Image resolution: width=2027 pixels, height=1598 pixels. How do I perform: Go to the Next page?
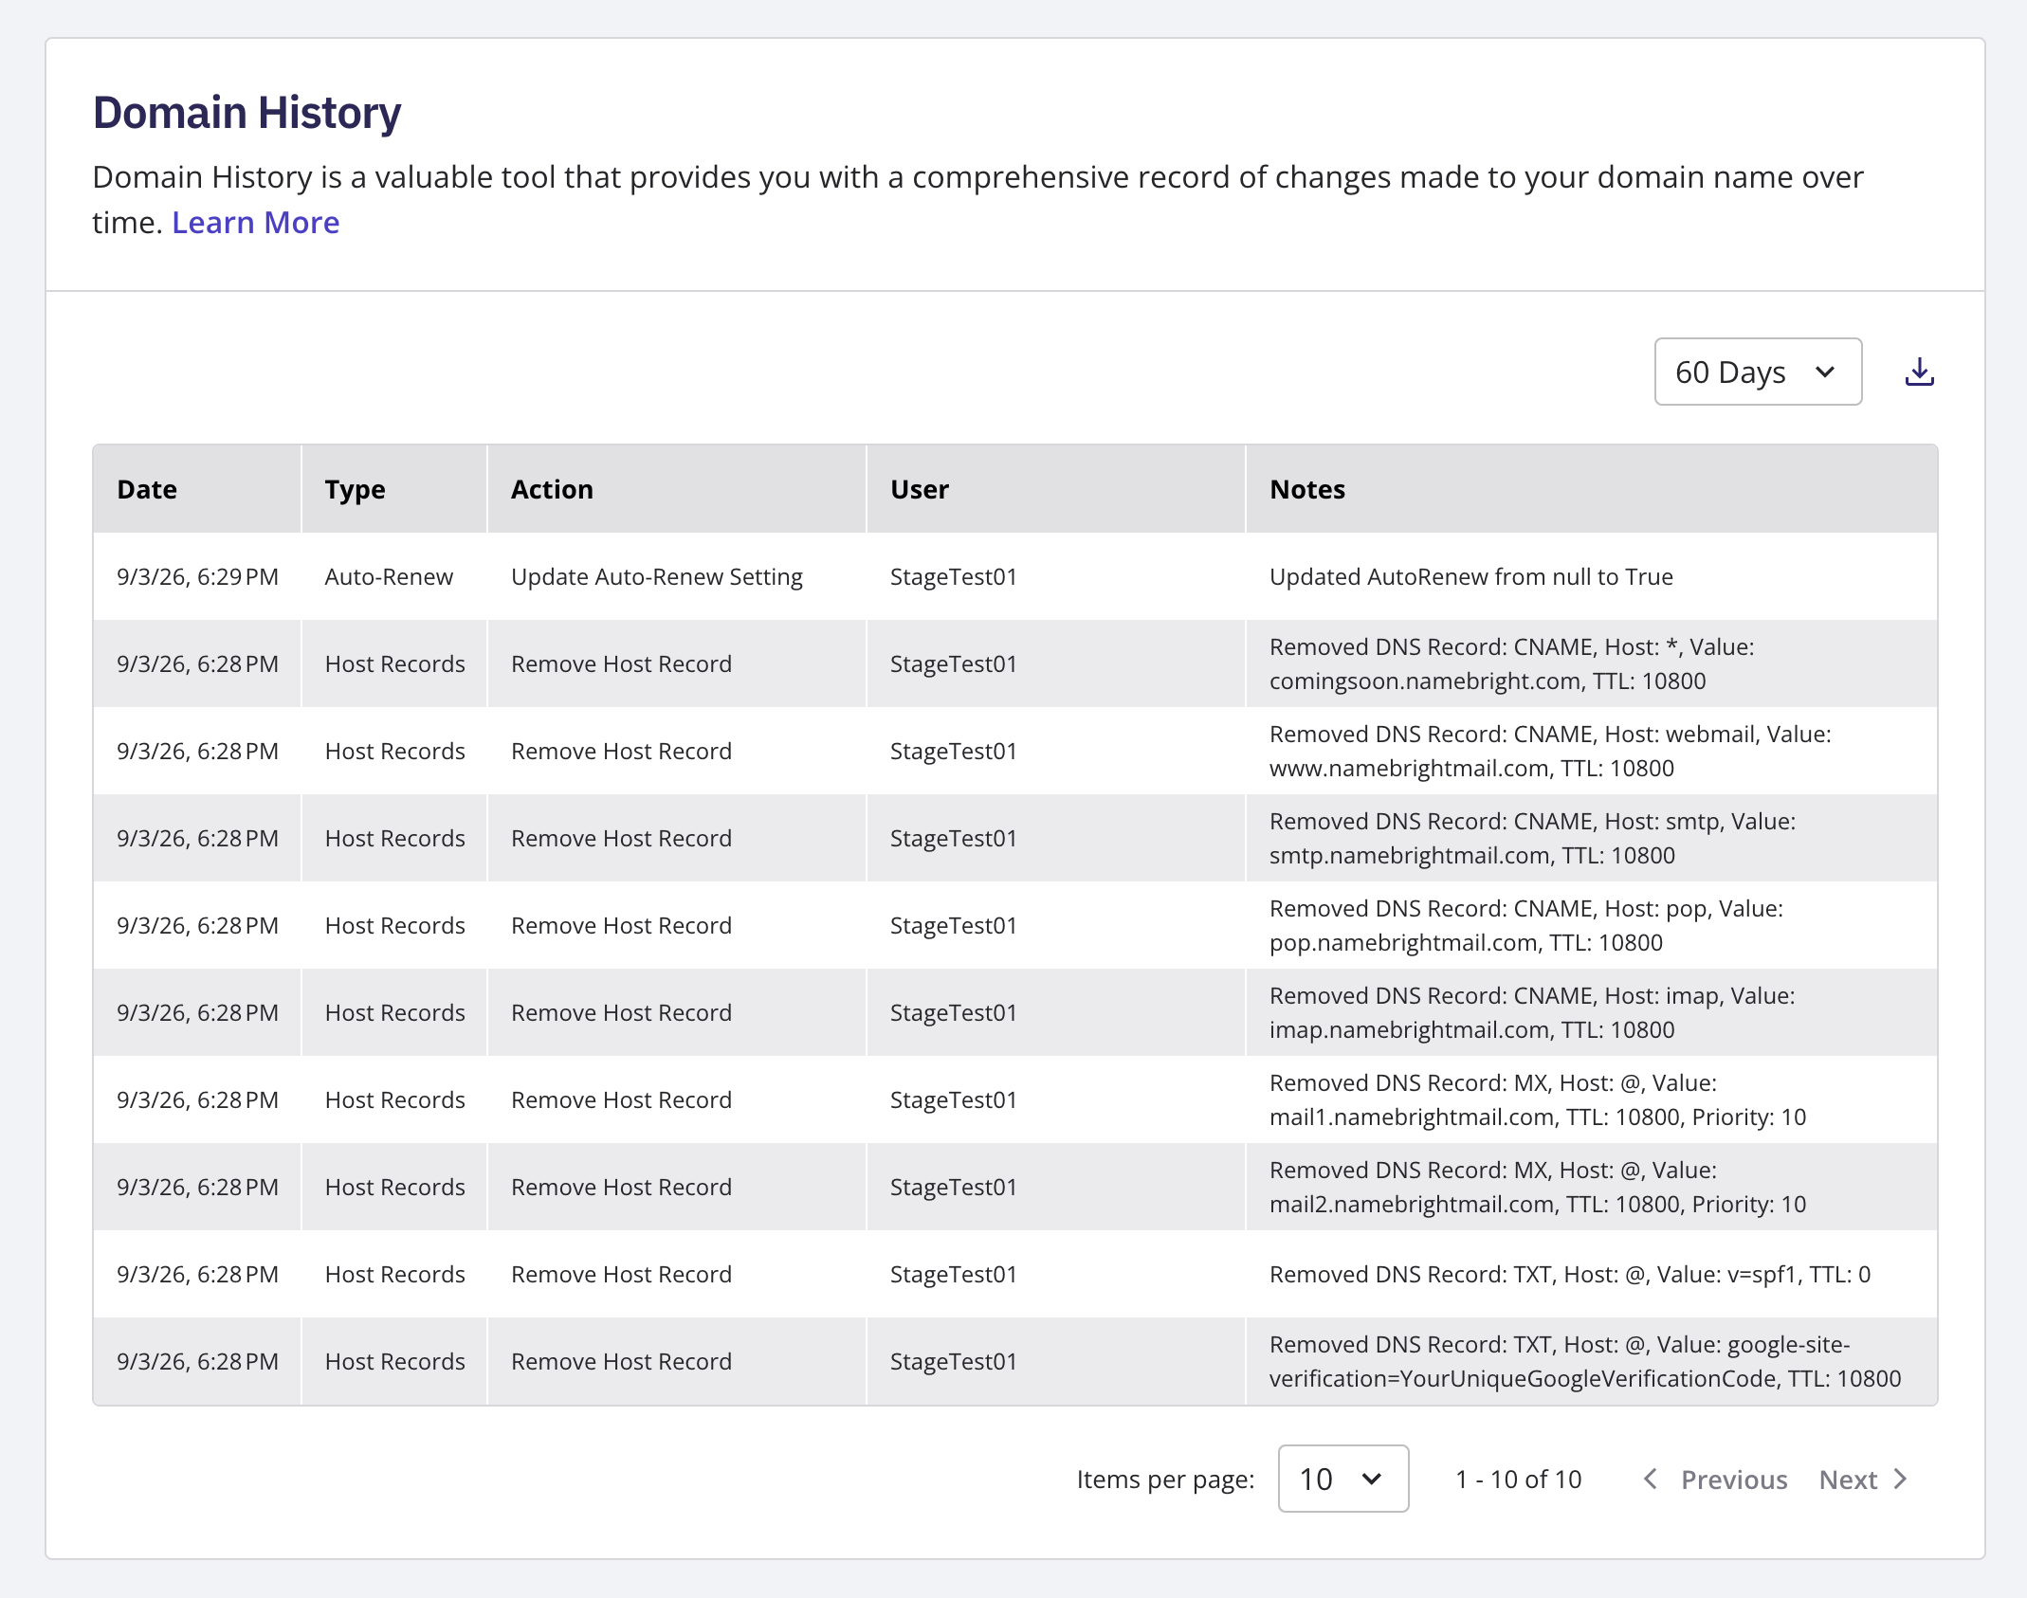coord(1864,1480)
